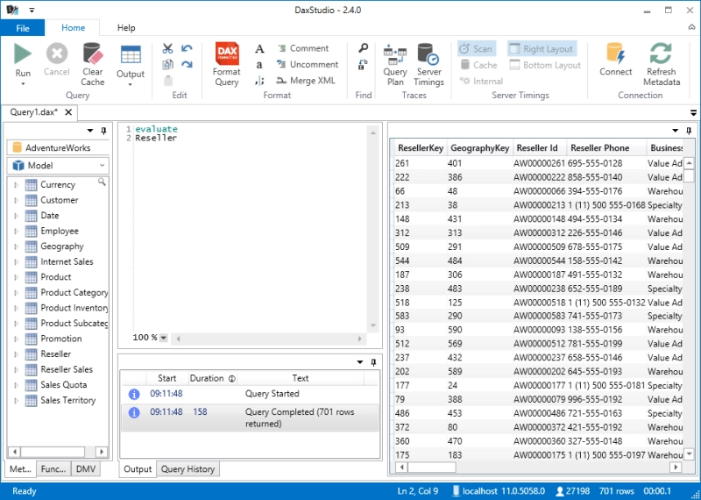Click Merge XML in the Format group
701x500 pixels.
click(305, 81)
